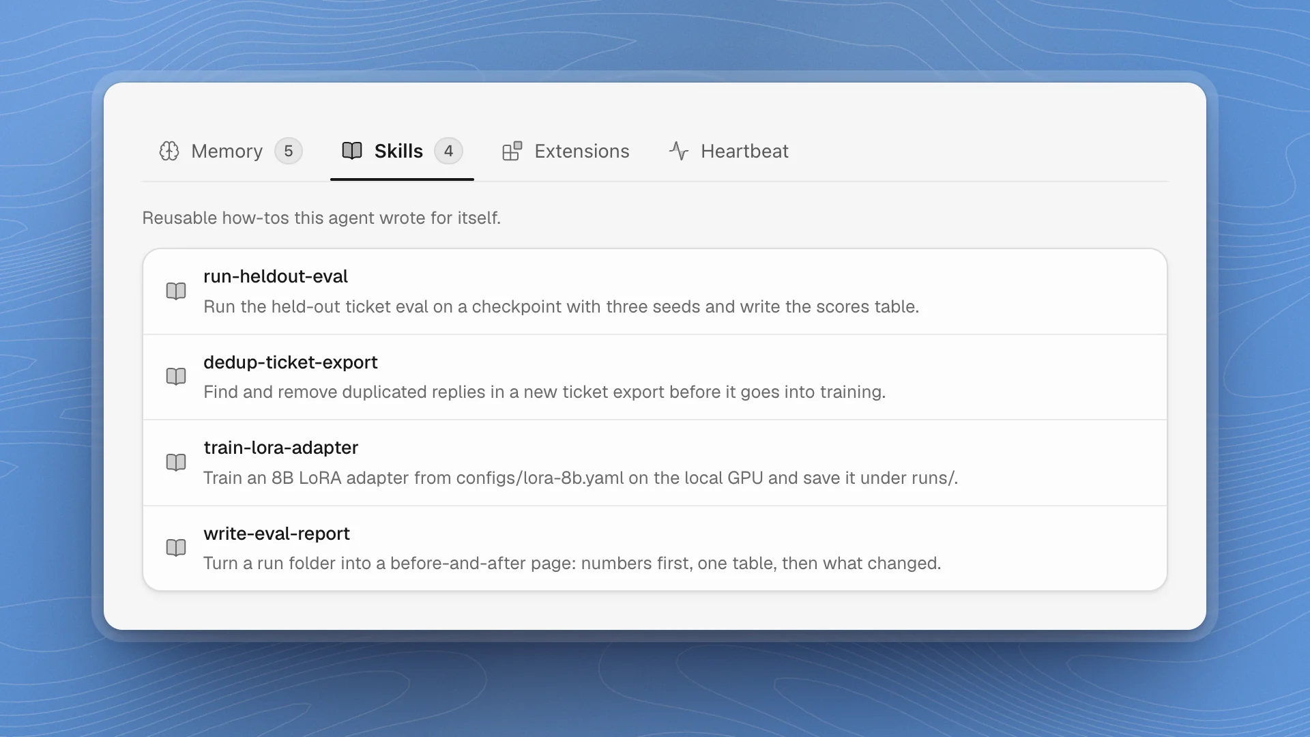Select the Skills tab

pyautogui.click(x=402, y=151)
